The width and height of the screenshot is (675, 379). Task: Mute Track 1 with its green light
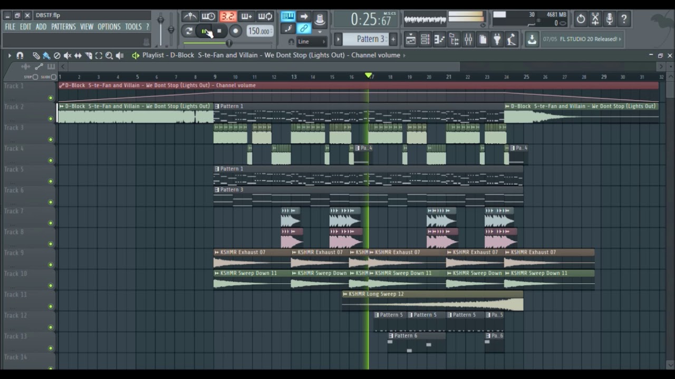tap(51, 98)
